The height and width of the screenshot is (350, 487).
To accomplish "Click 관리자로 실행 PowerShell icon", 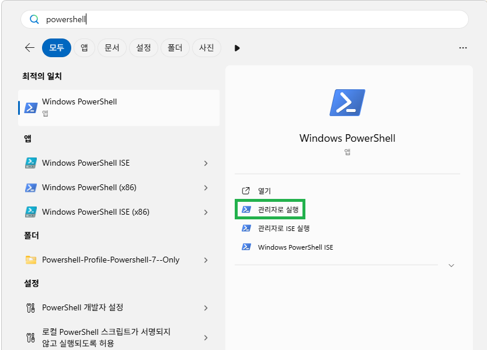I will click(246, 209).
